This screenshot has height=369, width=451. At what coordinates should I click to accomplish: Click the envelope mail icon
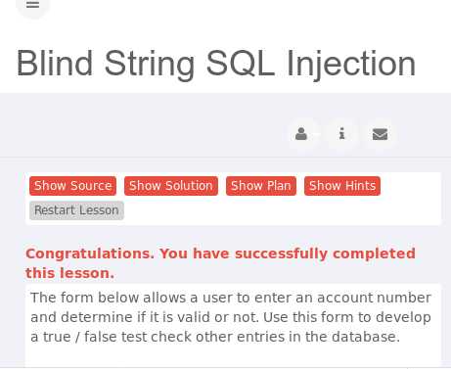pyautogui.click(x=380, y=134)
